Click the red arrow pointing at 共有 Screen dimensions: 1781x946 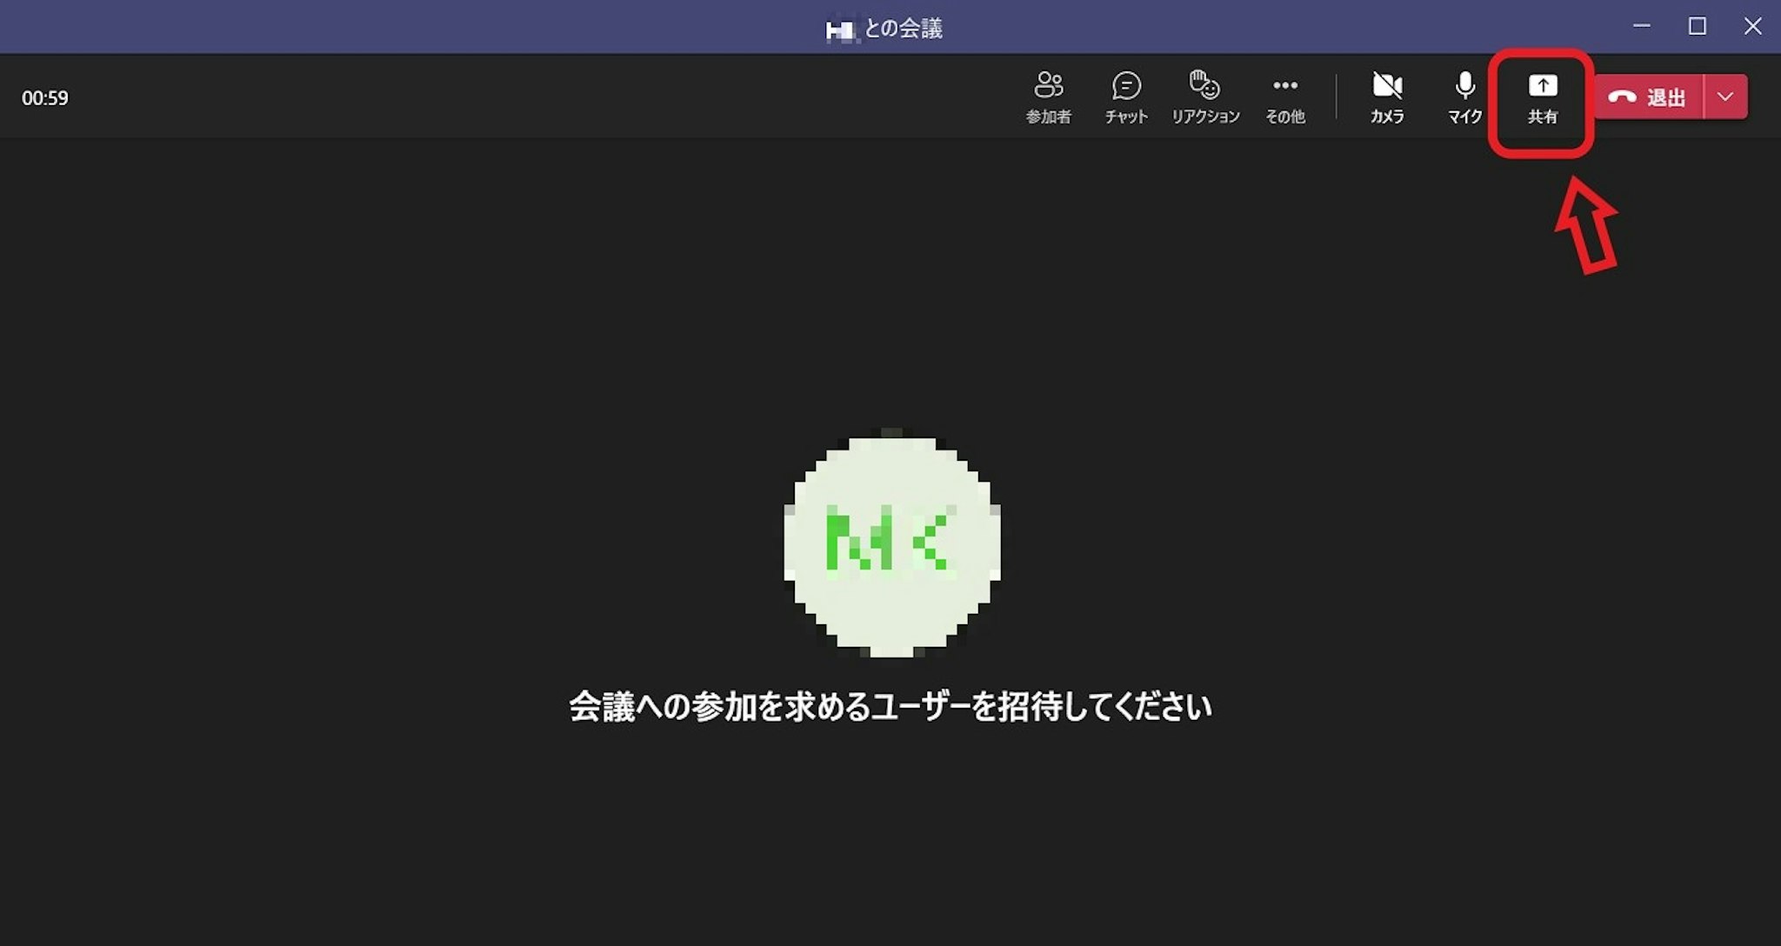click(x=1587, y=226)
